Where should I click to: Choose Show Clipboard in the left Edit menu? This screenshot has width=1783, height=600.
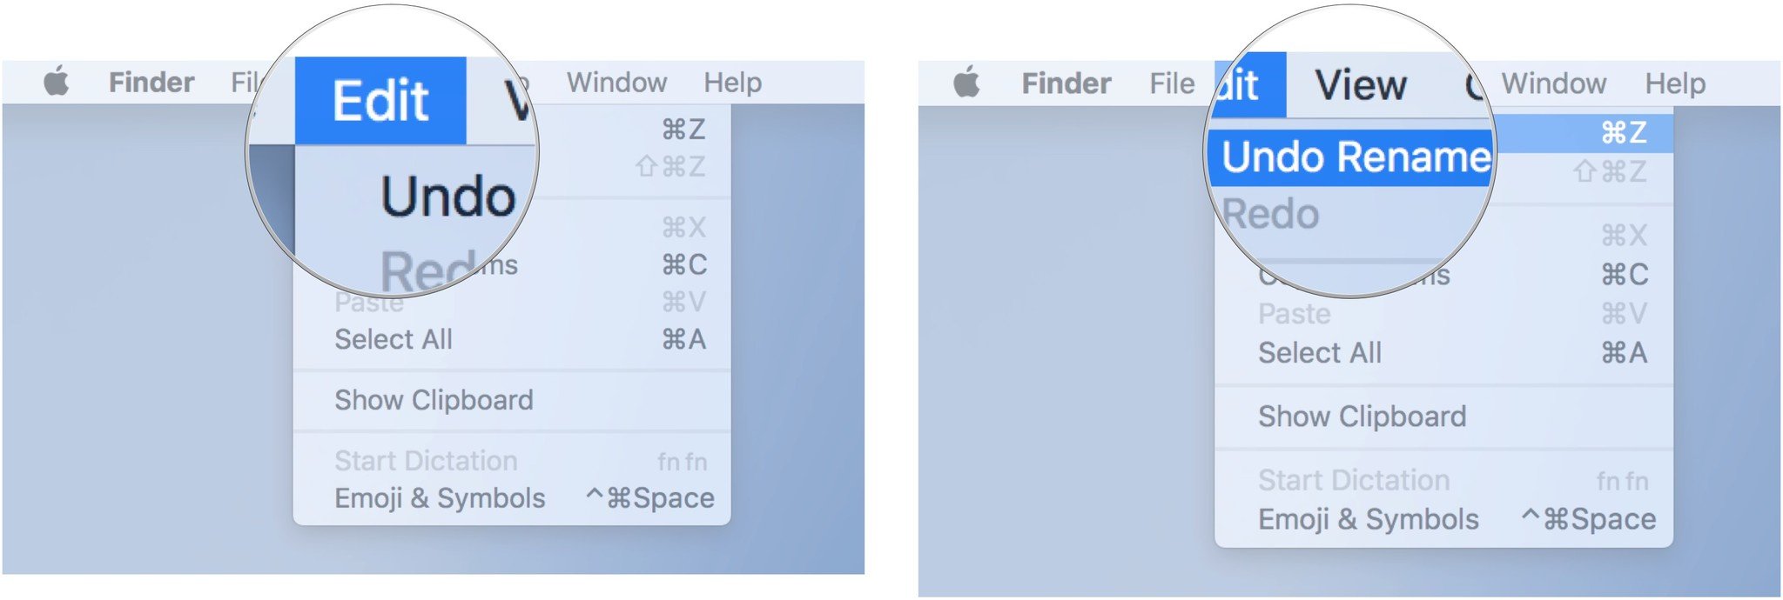tap(434, 400)
